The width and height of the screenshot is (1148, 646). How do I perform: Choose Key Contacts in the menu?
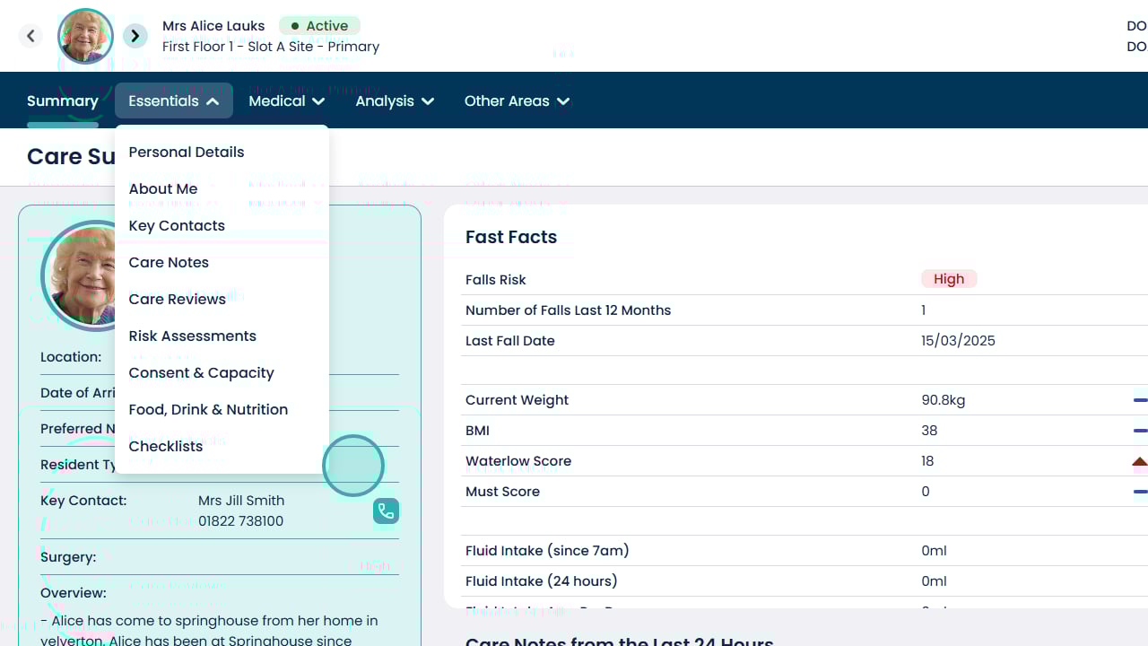(177, 226)
